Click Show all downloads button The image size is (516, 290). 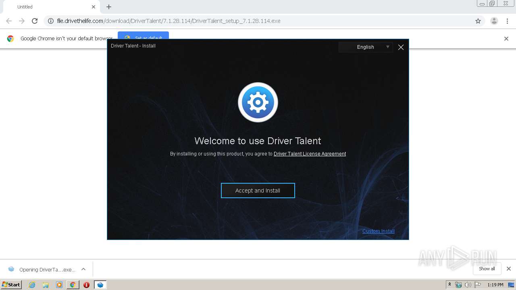click(x=487, y=269)
